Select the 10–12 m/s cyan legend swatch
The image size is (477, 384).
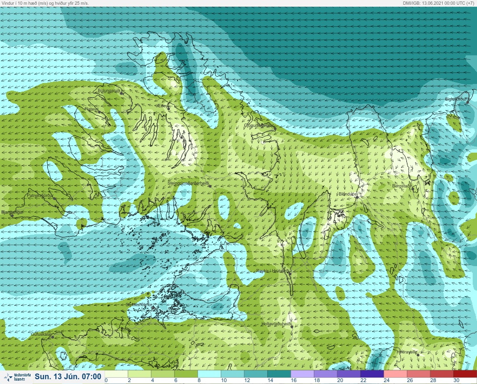[233, 374]
